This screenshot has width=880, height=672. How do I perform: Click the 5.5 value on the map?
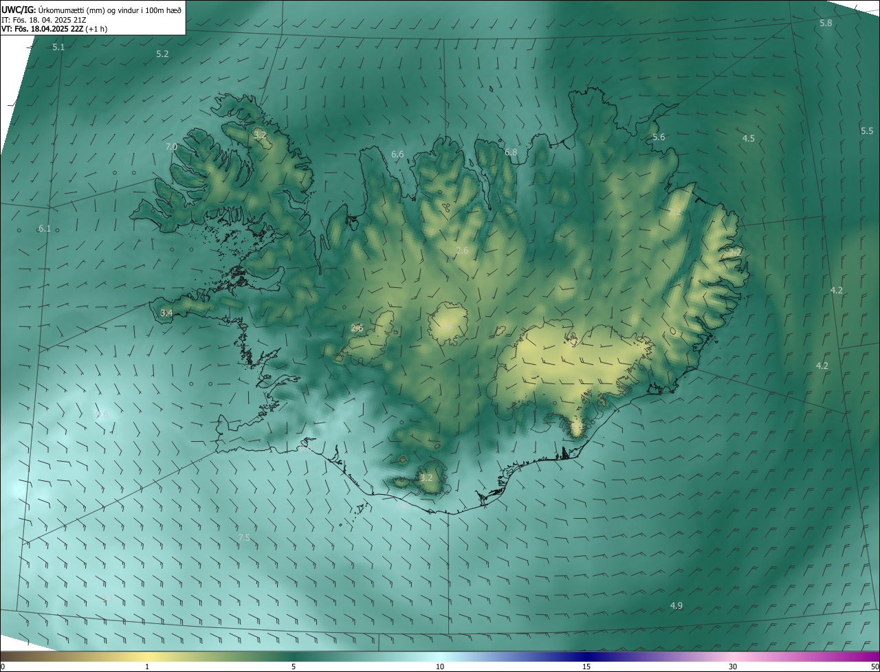pos(867,131)
